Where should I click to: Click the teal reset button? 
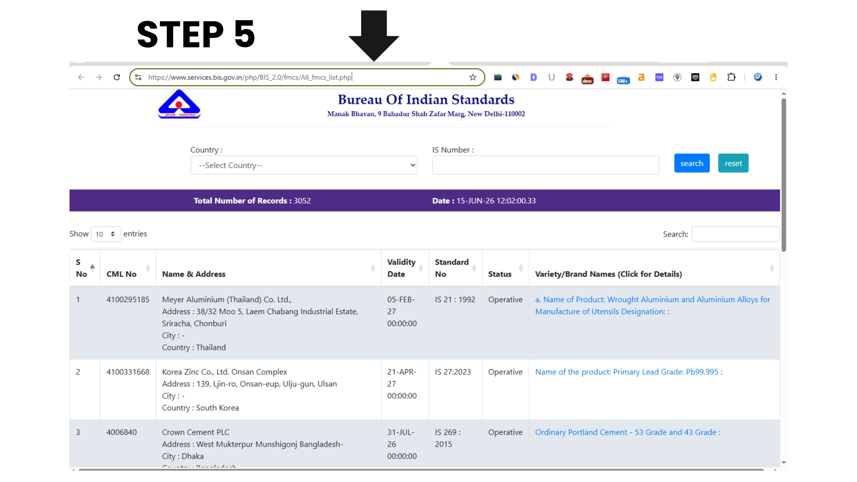(733, 163)
